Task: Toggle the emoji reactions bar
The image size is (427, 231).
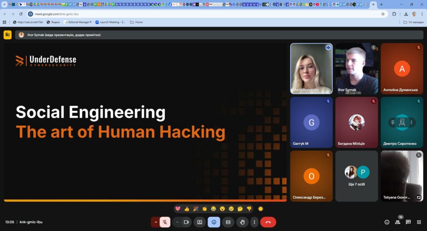Action: pos(214,222)
